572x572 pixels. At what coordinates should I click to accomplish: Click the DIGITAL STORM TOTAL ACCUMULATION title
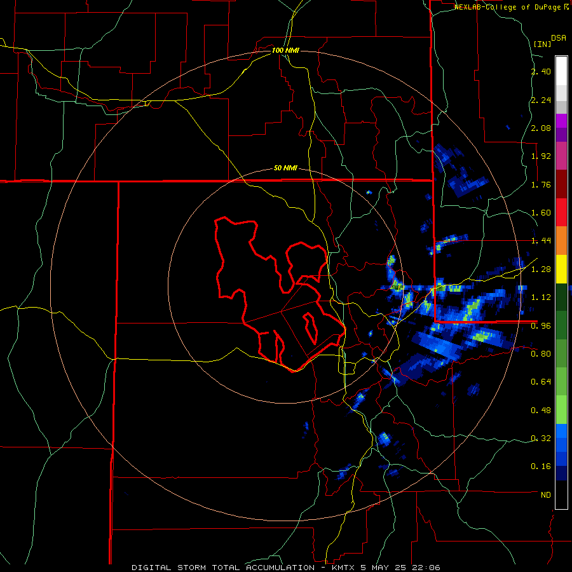point(223,568)
